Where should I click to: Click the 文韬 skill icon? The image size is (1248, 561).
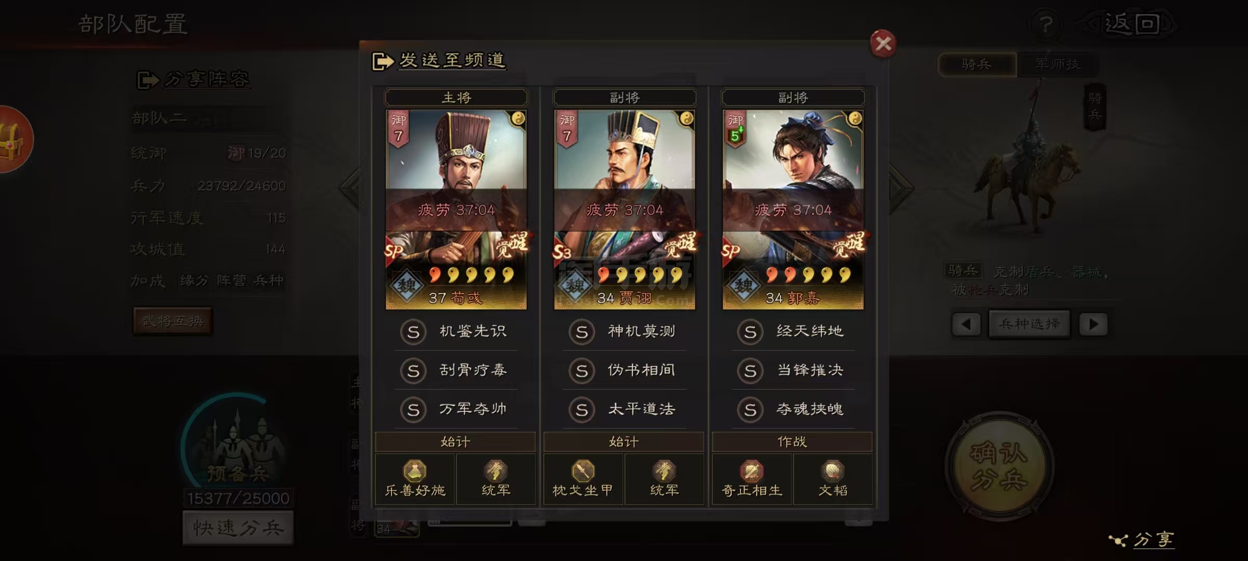(833, 472)
